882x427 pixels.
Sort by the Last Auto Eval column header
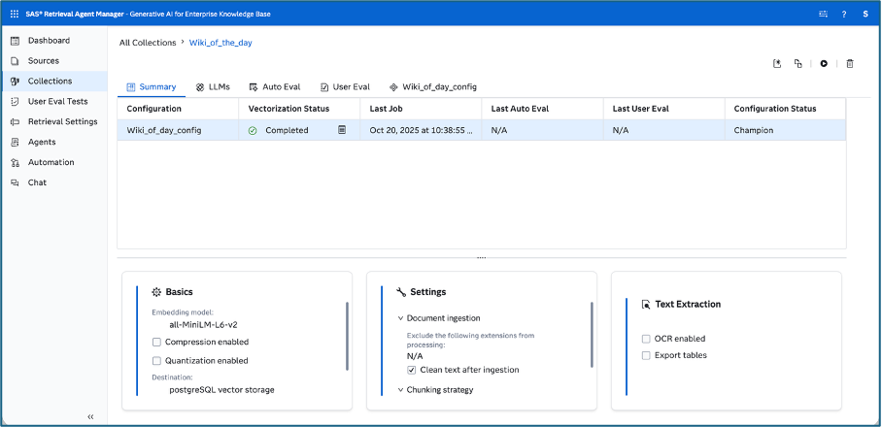[x=543, y=109]
